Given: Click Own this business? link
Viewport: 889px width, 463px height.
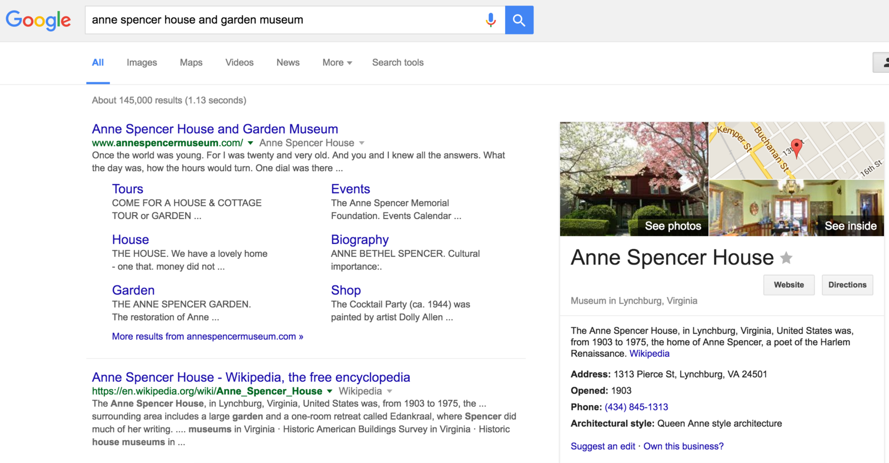Looking at the screenshot, I should (683, 446).
